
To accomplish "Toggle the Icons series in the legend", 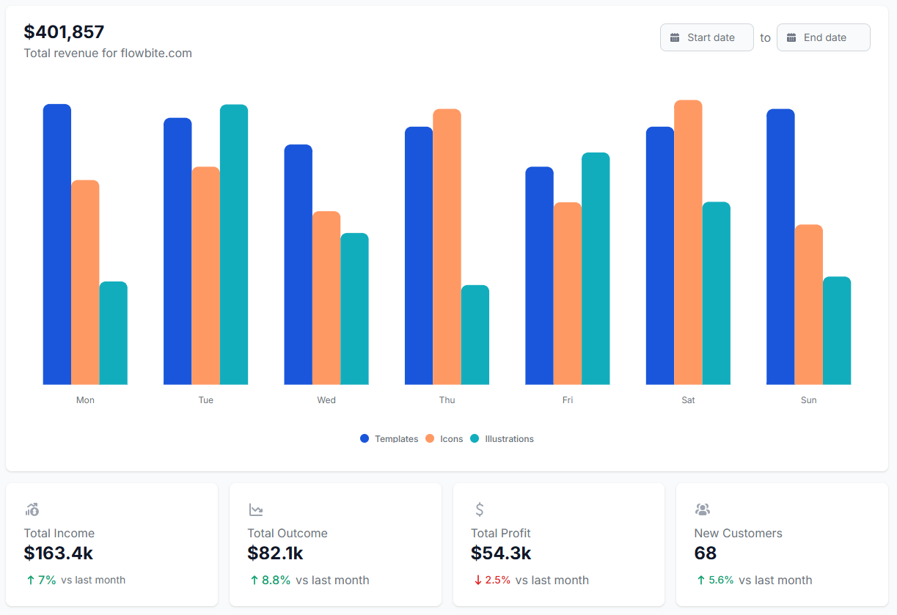I will pos(453,438).
